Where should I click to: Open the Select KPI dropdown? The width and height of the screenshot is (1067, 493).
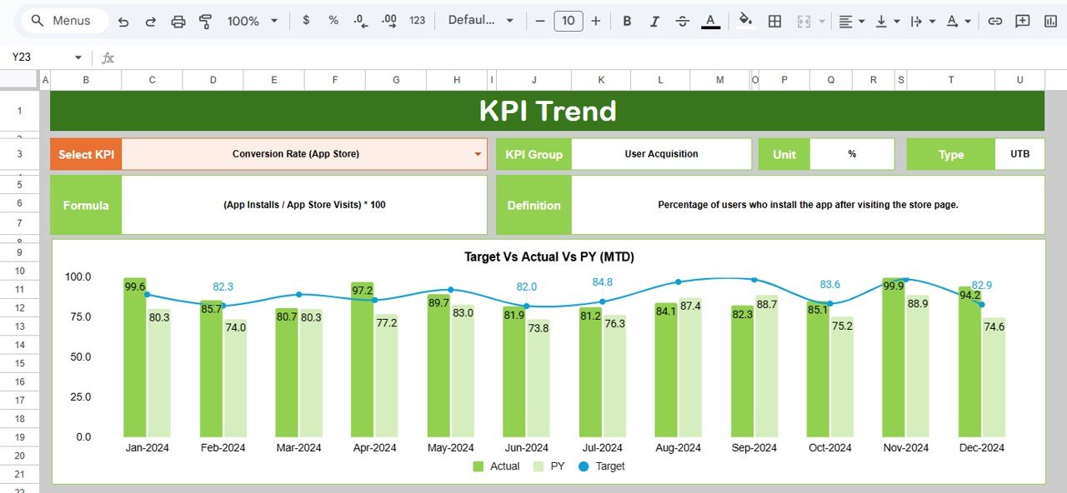pos(477,153)
